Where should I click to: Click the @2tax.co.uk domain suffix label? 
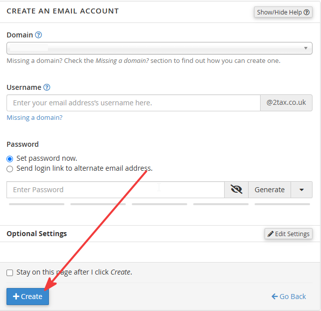(x=286, y=103)
